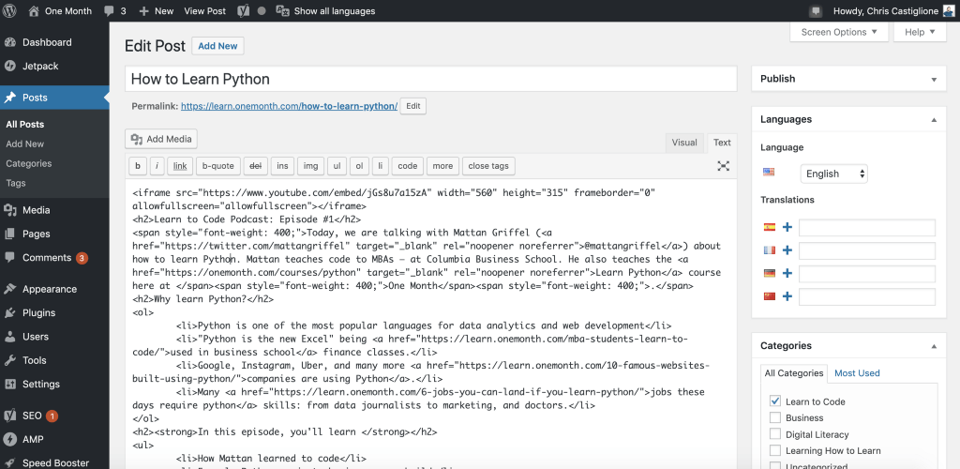The width and height of the screenshot is (960, 469).
Task: Click the Chinese translation input field
Action: pyautogui.click(x=867, y=296)
